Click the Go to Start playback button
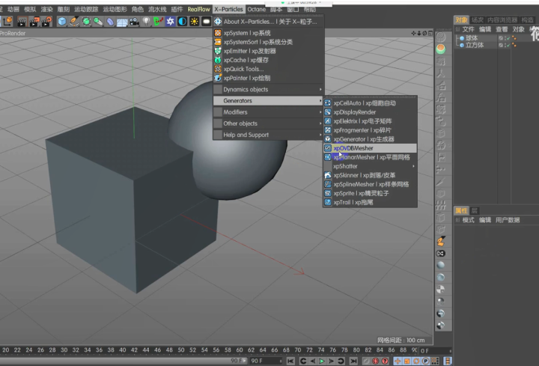Screen dimensions: 539x366 pyautogui.click(x=290, y=361)
